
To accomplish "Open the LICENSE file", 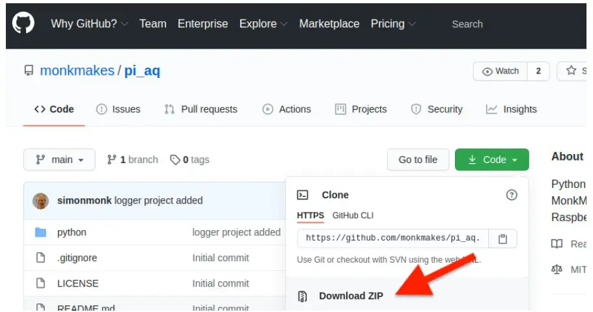I will coord(78,283).
